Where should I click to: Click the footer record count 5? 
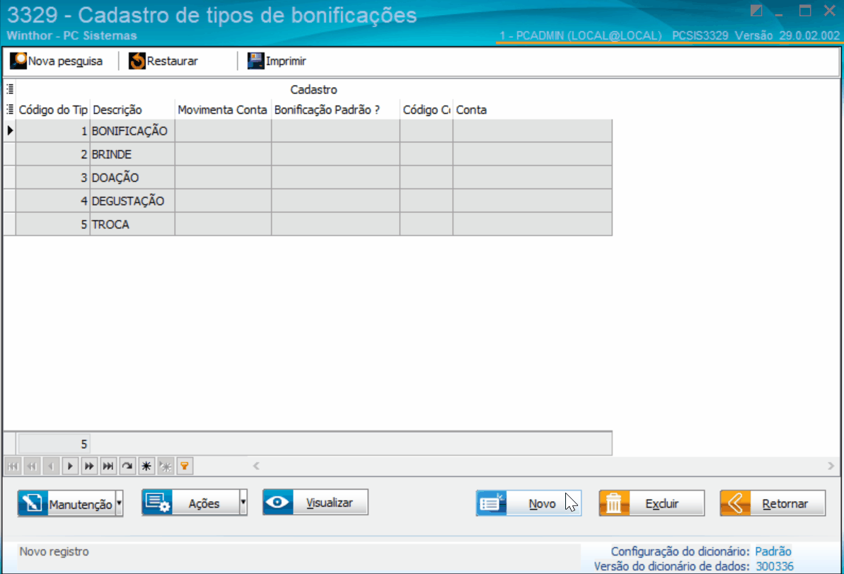click(54, 444)
